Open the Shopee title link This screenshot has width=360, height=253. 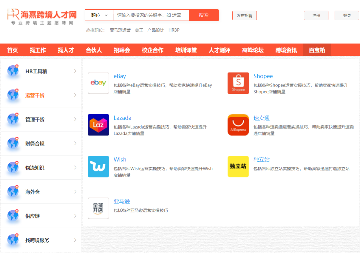[263, 76]
